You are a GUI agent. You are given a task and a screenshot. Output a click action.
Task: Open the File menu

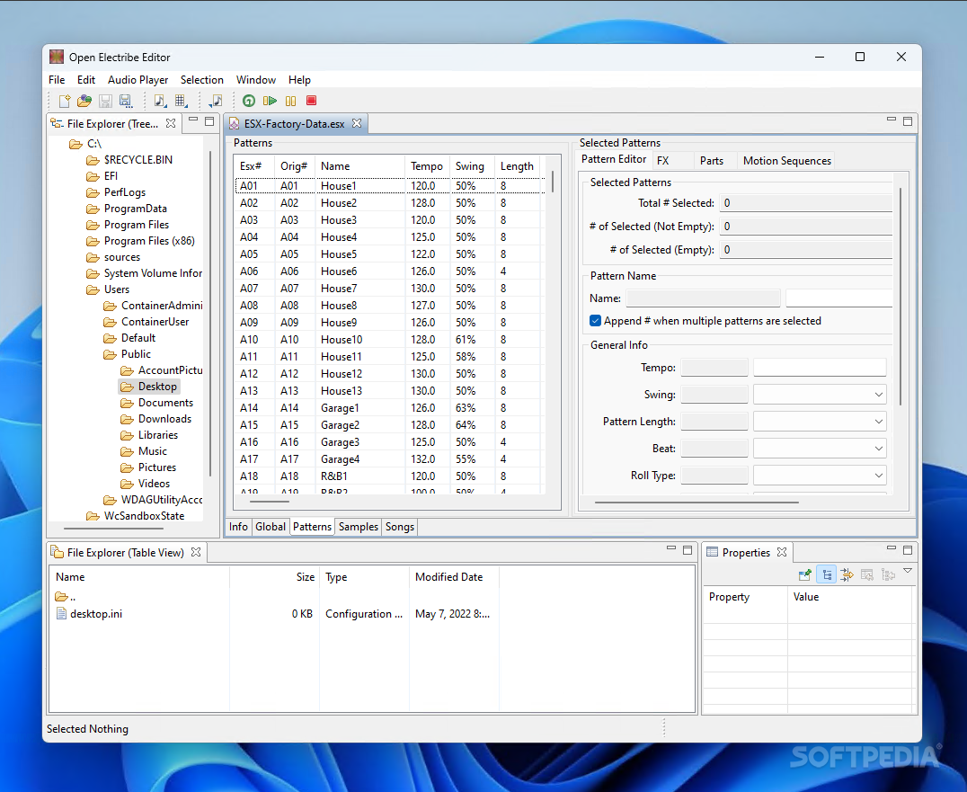click(57, 80)
